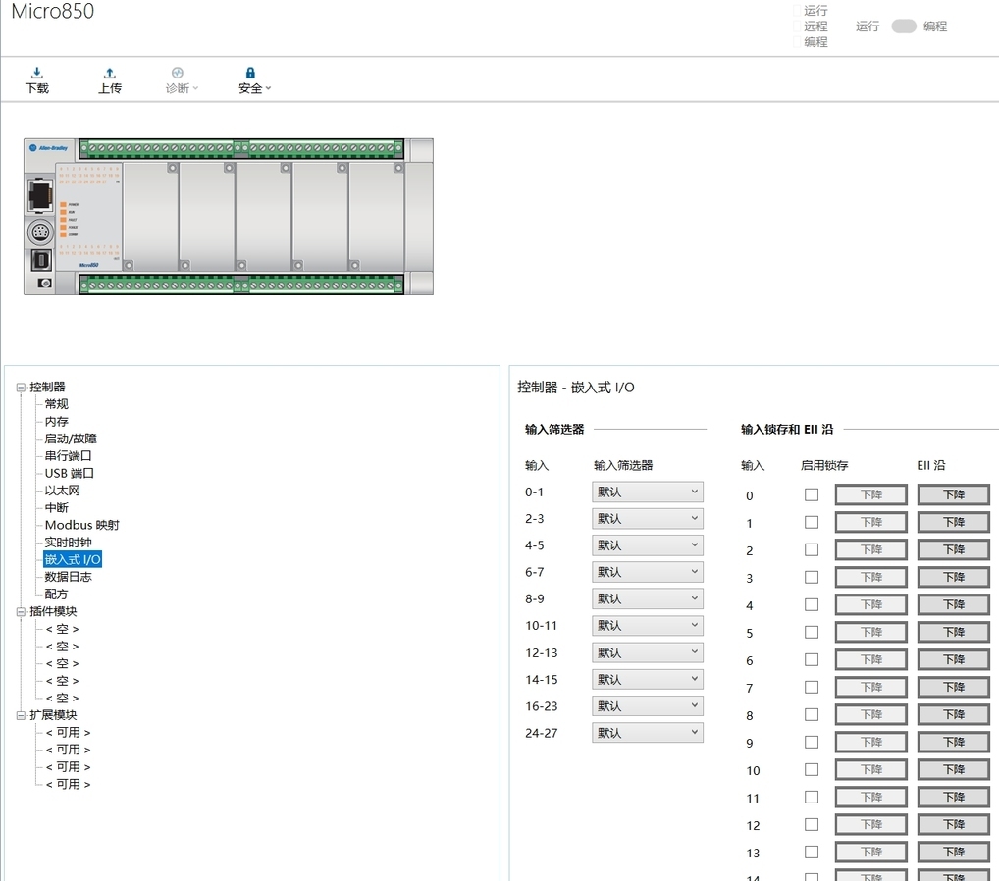Open input filter dropdown for inputs 10-11
This screenshot has width=999, height=881.
[x=648, y=626]
